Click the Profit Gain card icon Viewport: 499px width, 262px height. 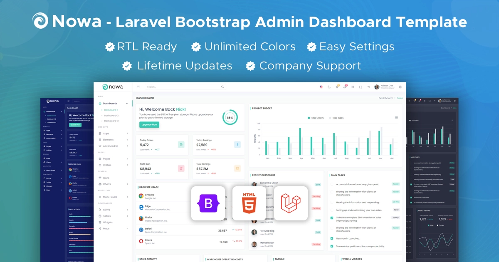[x=181, y=168]
